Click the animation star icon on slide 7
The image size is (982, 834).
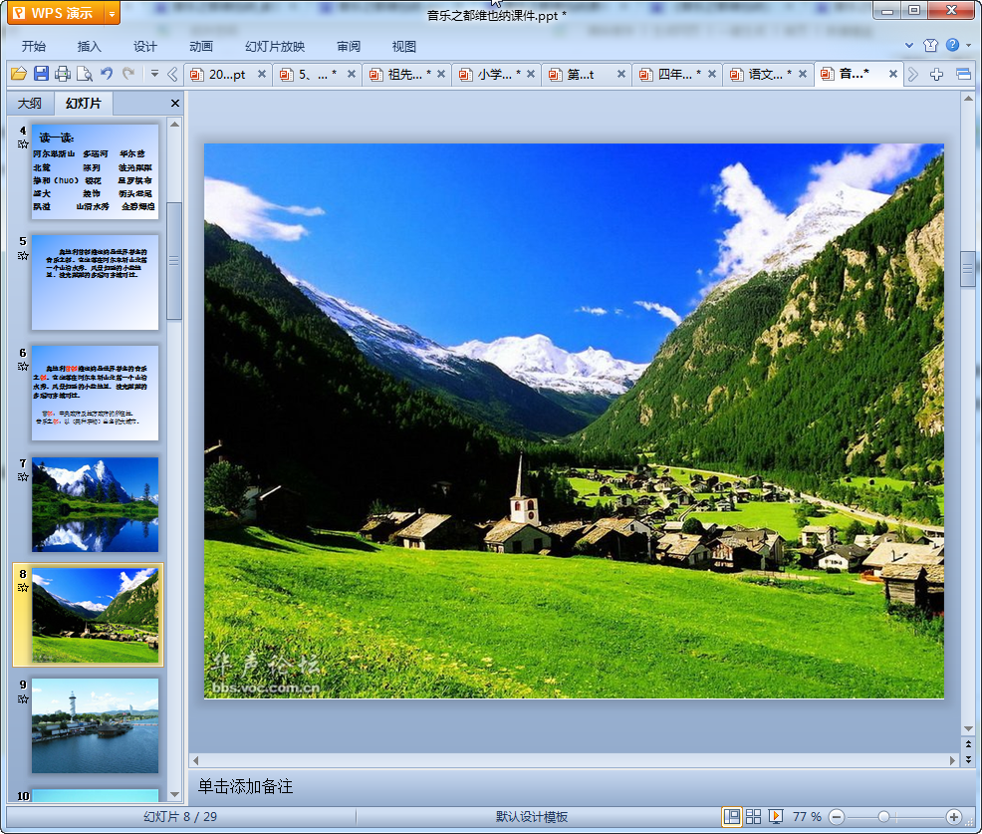coord(23,477)
